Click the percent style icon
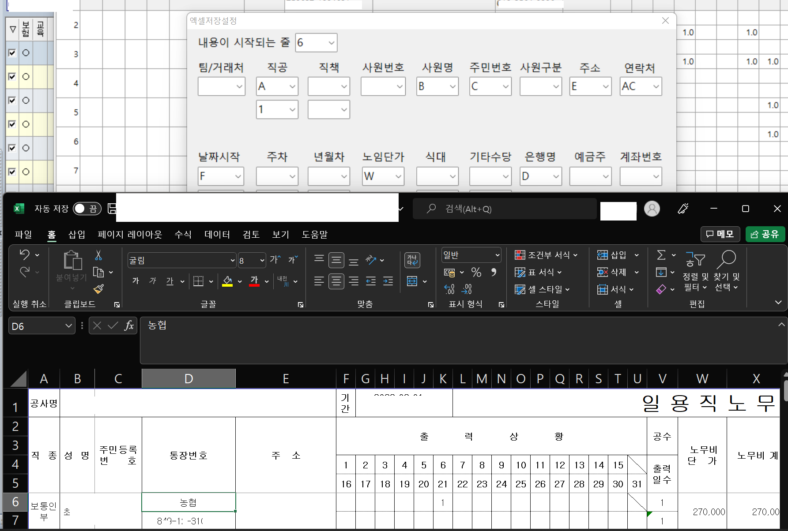Screen dimensions: 788x531 (x=476, y=272)
